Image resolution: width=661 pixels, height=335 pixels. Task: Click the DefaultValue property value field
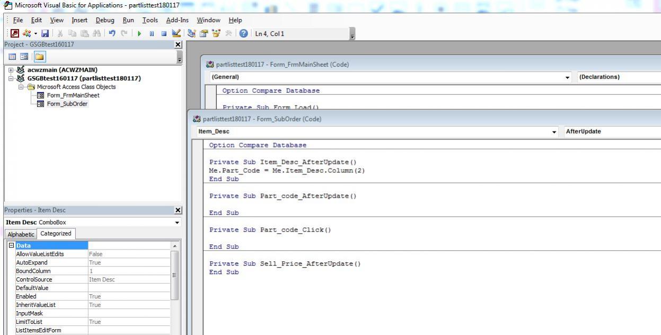(129, 288)
